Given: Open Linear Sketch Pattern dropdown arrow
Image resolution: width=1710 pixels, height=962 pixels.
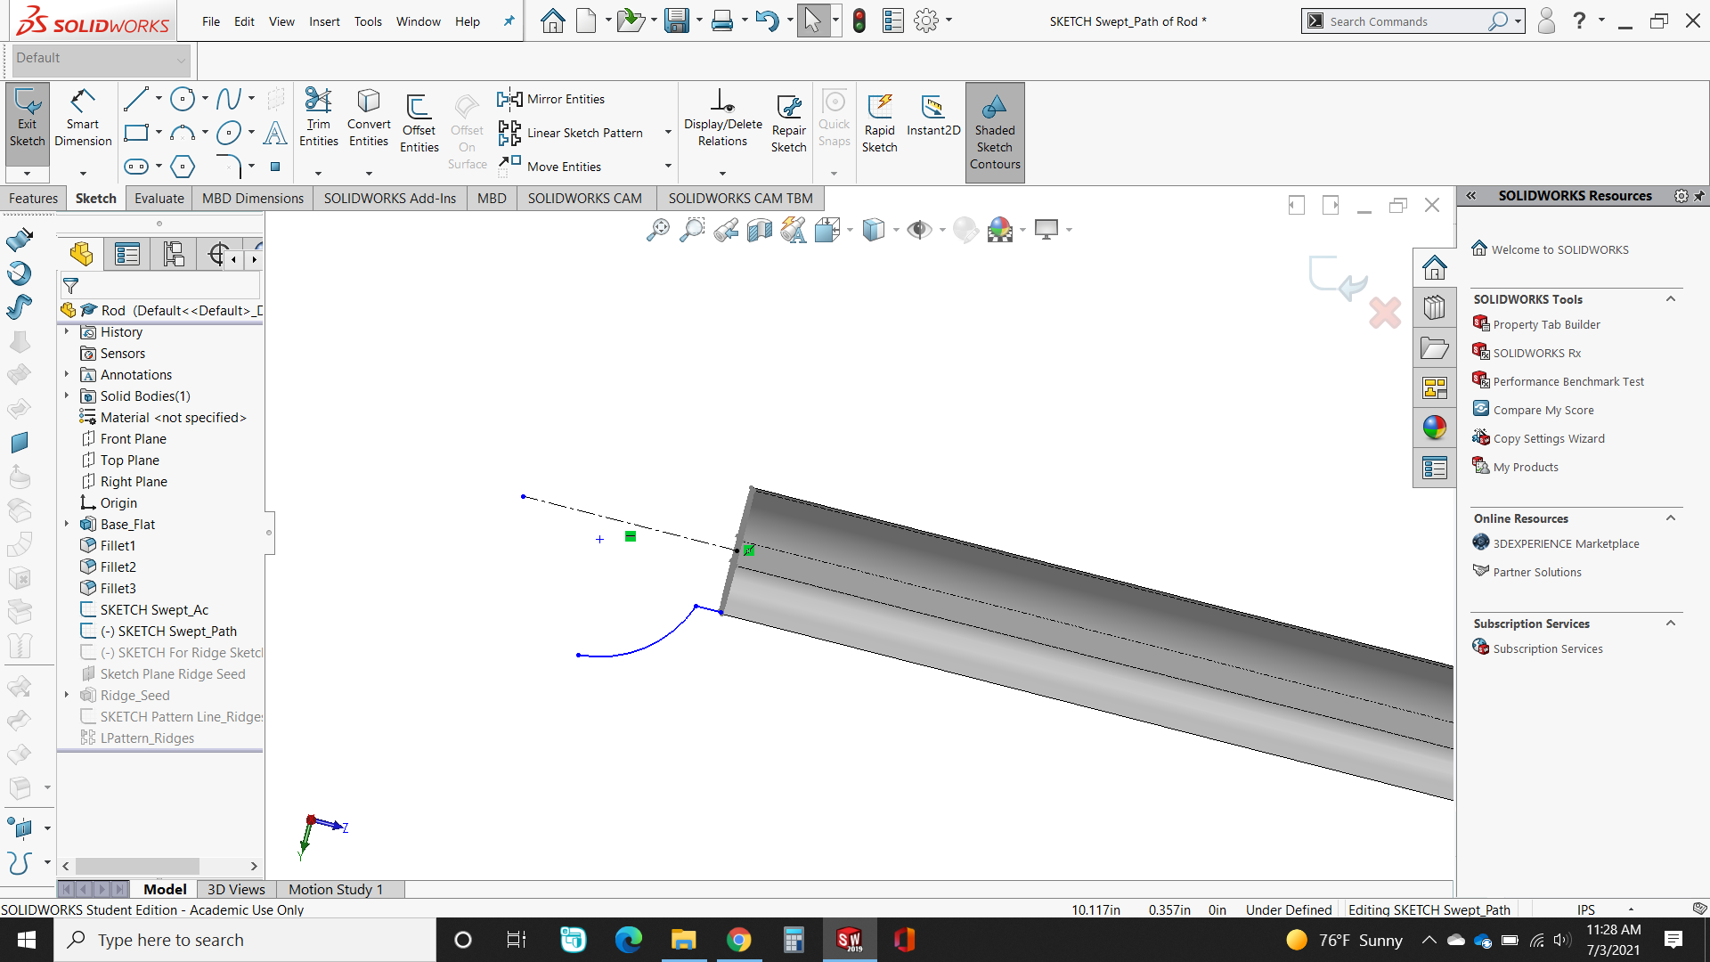Looking at the screenshot, I should click(668, 133).
